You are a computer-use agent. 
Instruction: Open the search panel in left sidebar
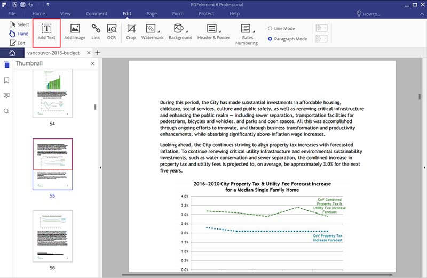pyautogui.click(x=6, y=111)
